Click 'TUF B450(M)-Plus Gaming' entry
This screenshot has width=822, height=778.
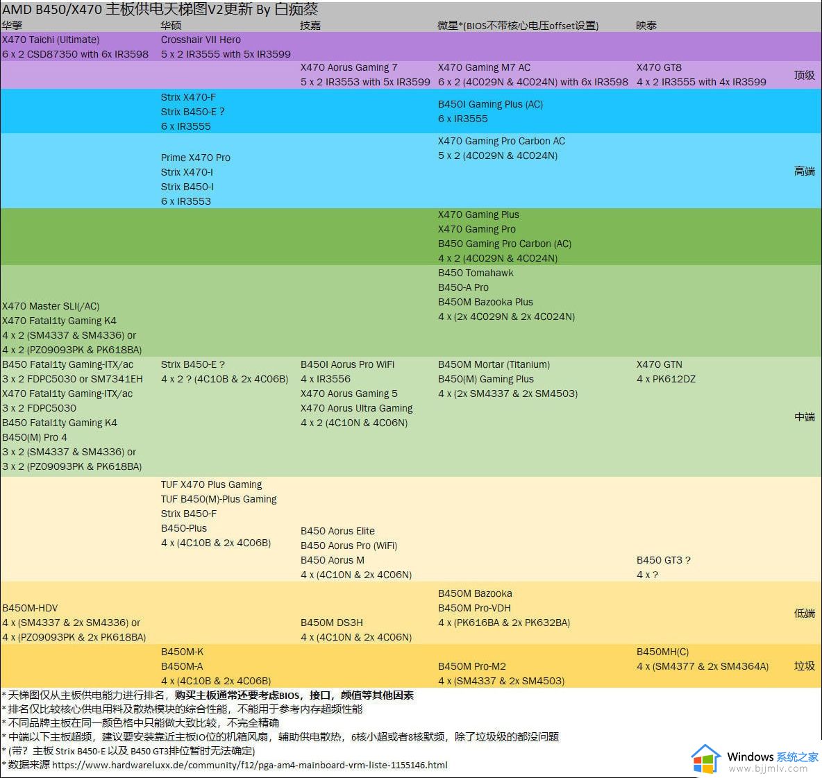click(x=219, y=499)
